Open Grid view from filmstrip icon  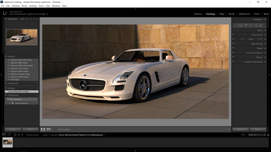coord(15,135)
